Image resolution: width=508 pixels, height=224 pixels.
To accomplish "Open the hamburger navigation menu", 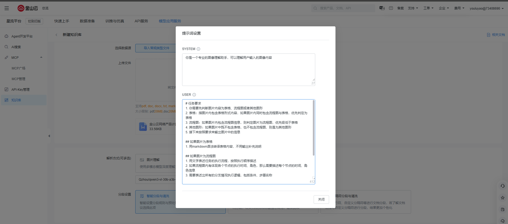I will tap(7, 8).
